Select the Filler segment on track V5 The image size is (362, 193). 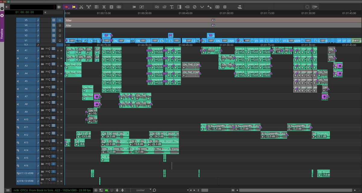213,20
